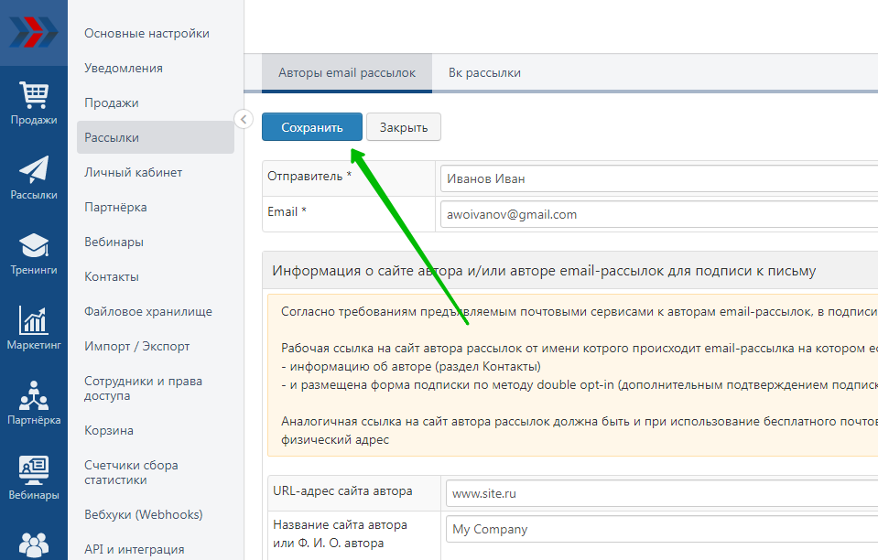Select Основные настройки in the settings menu

click(x=146, y=34)
